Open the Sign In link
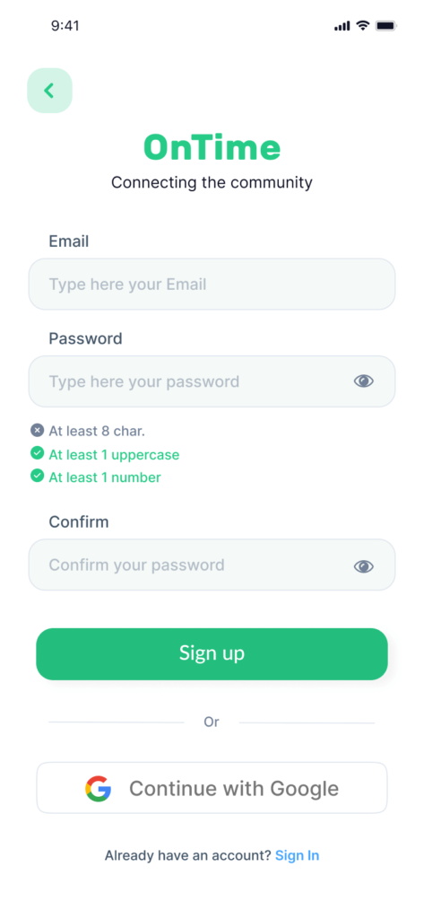Image resolution: width=424 pixels, height=919 pixels. (x=298, y=855)
